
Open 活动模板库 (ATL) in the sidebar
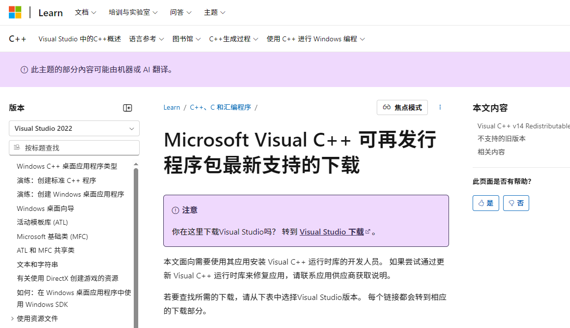click(x=42, y=222)
